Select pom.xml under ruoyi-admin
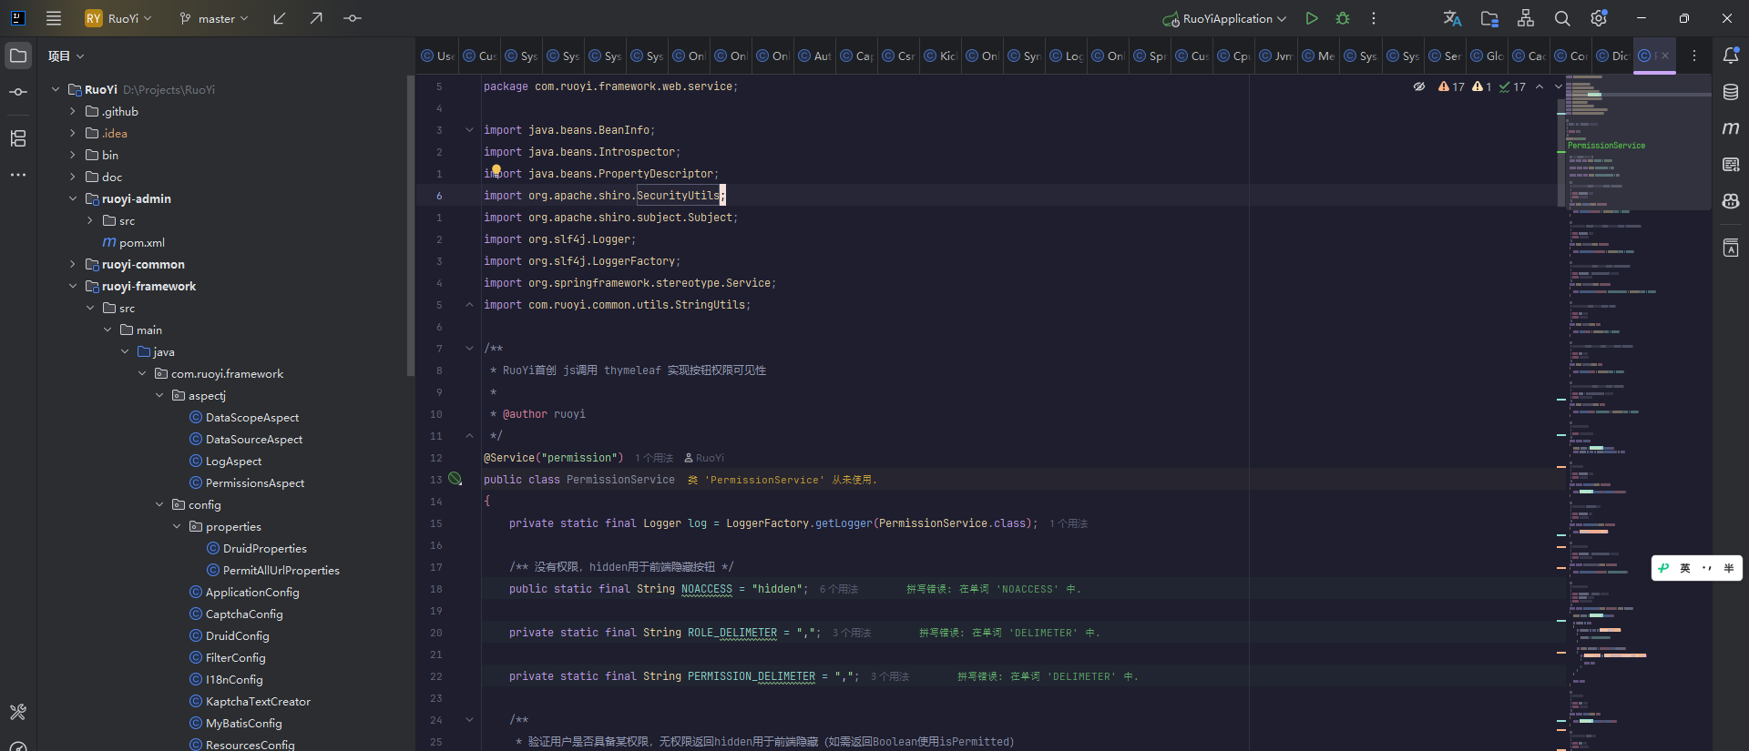The width and height of the screenshot is (1749, 751). pos(142,242)
